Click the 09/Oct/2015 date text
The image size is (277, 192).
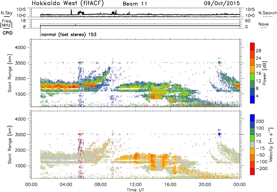coord(222,3)
